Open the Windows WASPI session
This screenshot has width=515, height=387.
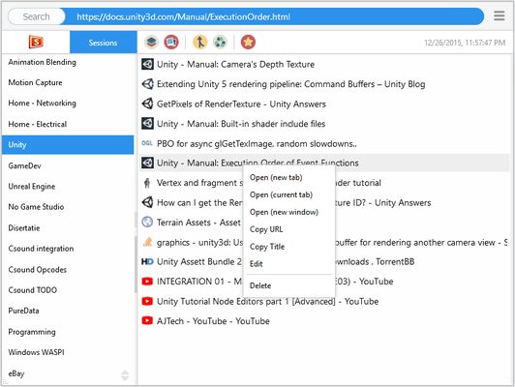click(x=68, y=352)
